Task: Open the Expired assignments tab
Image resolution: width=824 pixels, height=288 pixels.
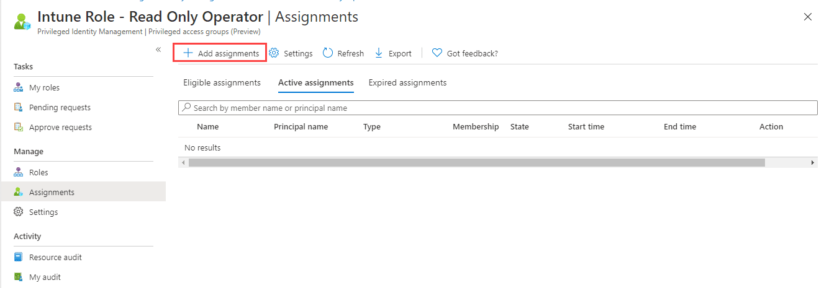Action: click(x=407, y=82)
